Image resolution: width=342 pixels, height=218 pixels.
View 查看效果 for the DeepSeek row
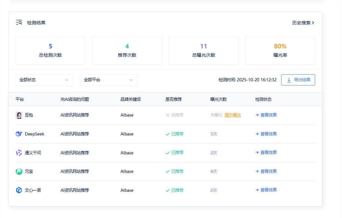(268, 134)
